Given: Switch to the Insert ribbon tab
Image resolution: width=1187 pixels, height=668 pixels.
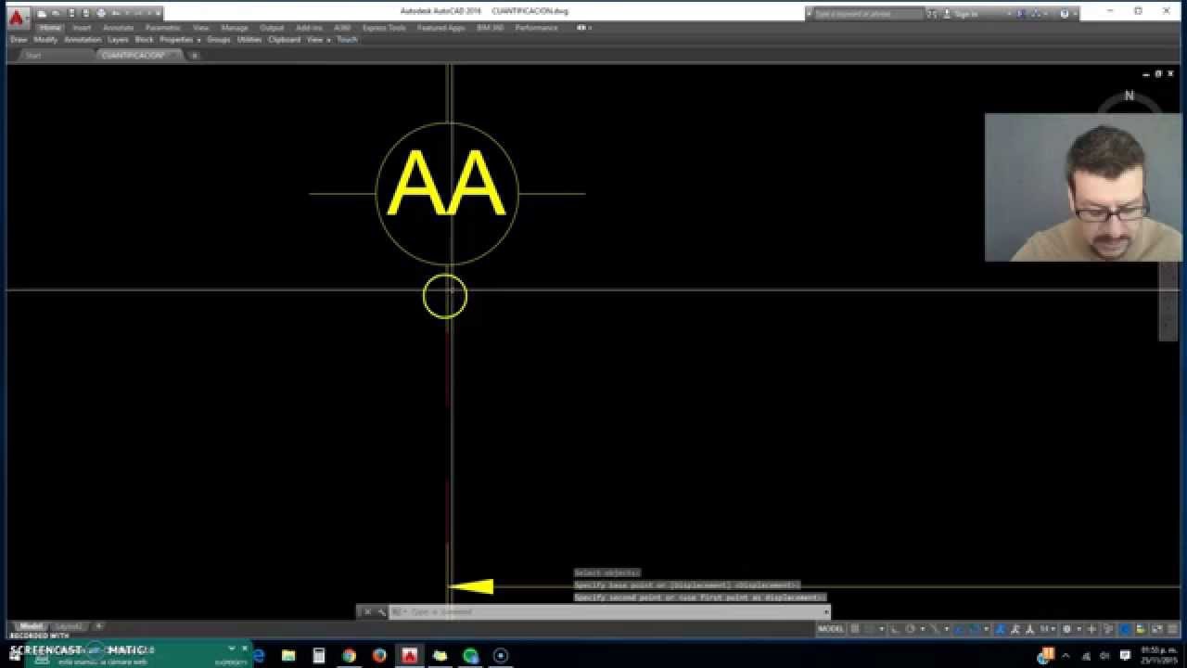Looking at the screenshot, I should 82,28.
